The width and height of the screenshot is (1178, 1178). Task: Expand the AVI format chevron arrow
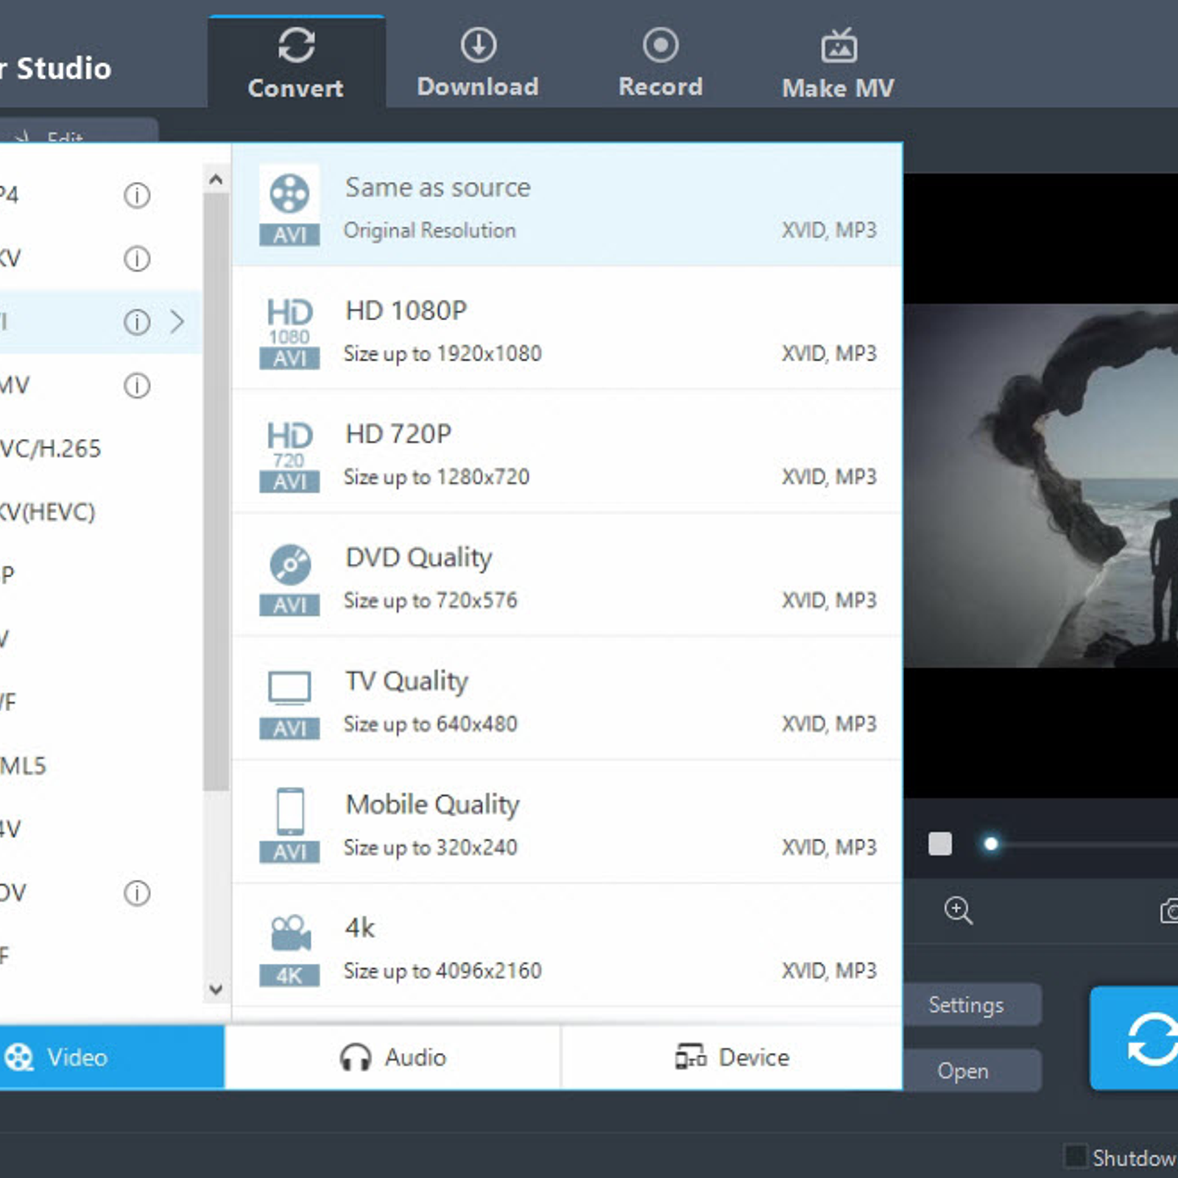[x=177, y=322]
